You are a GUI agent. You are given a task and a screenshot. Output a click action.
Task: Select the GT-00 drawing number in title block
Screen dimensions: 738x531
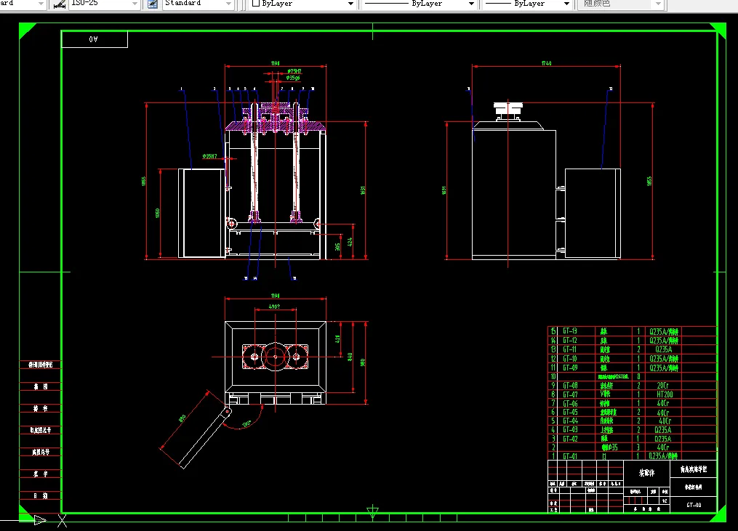pyautogui.click(x=694, y=505)
